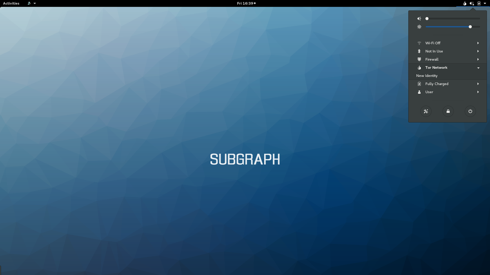Image resolution: width=490 pixels, height=275 pixels.
Task: Click the Tor onion icon in the top bar
Action: click(465, 3)
